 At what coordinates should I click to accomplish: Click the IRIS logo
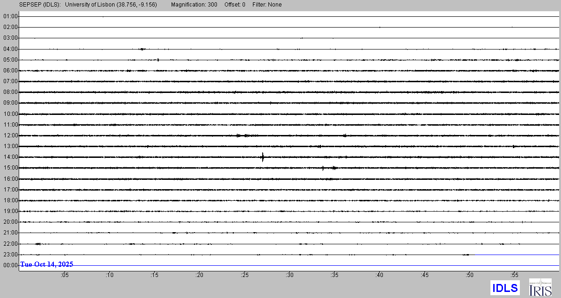click(x=540, y=287)
